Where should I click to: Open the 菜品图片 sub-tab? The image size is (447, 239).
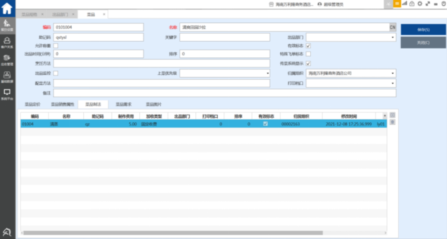pos(153,105)
